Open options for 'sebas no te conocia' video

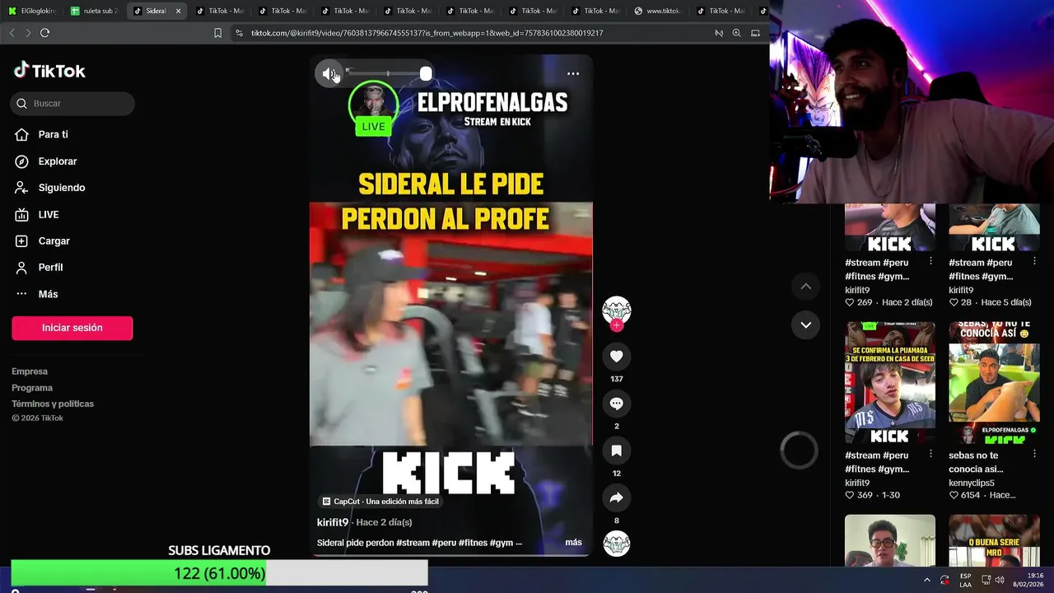pyautogui.click(x=1034, y=454)
